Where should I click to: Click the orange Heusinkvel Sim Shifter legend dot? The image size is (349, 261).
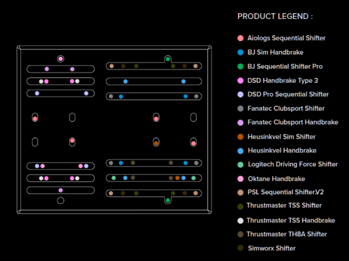tap(240, 136)
